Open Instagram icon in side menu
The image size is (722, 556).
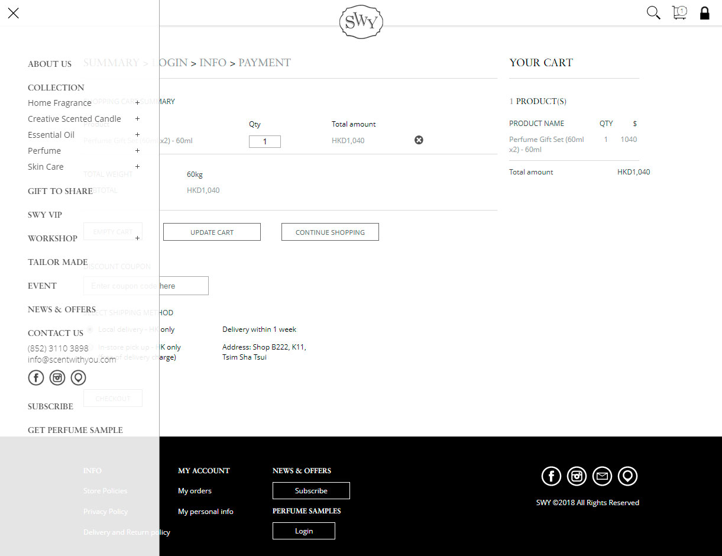[57, 377]
